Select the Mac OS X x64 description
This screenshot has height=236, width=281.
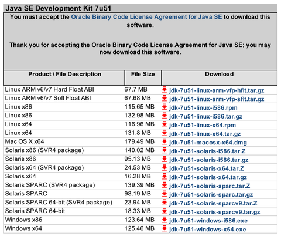(25, 141)
